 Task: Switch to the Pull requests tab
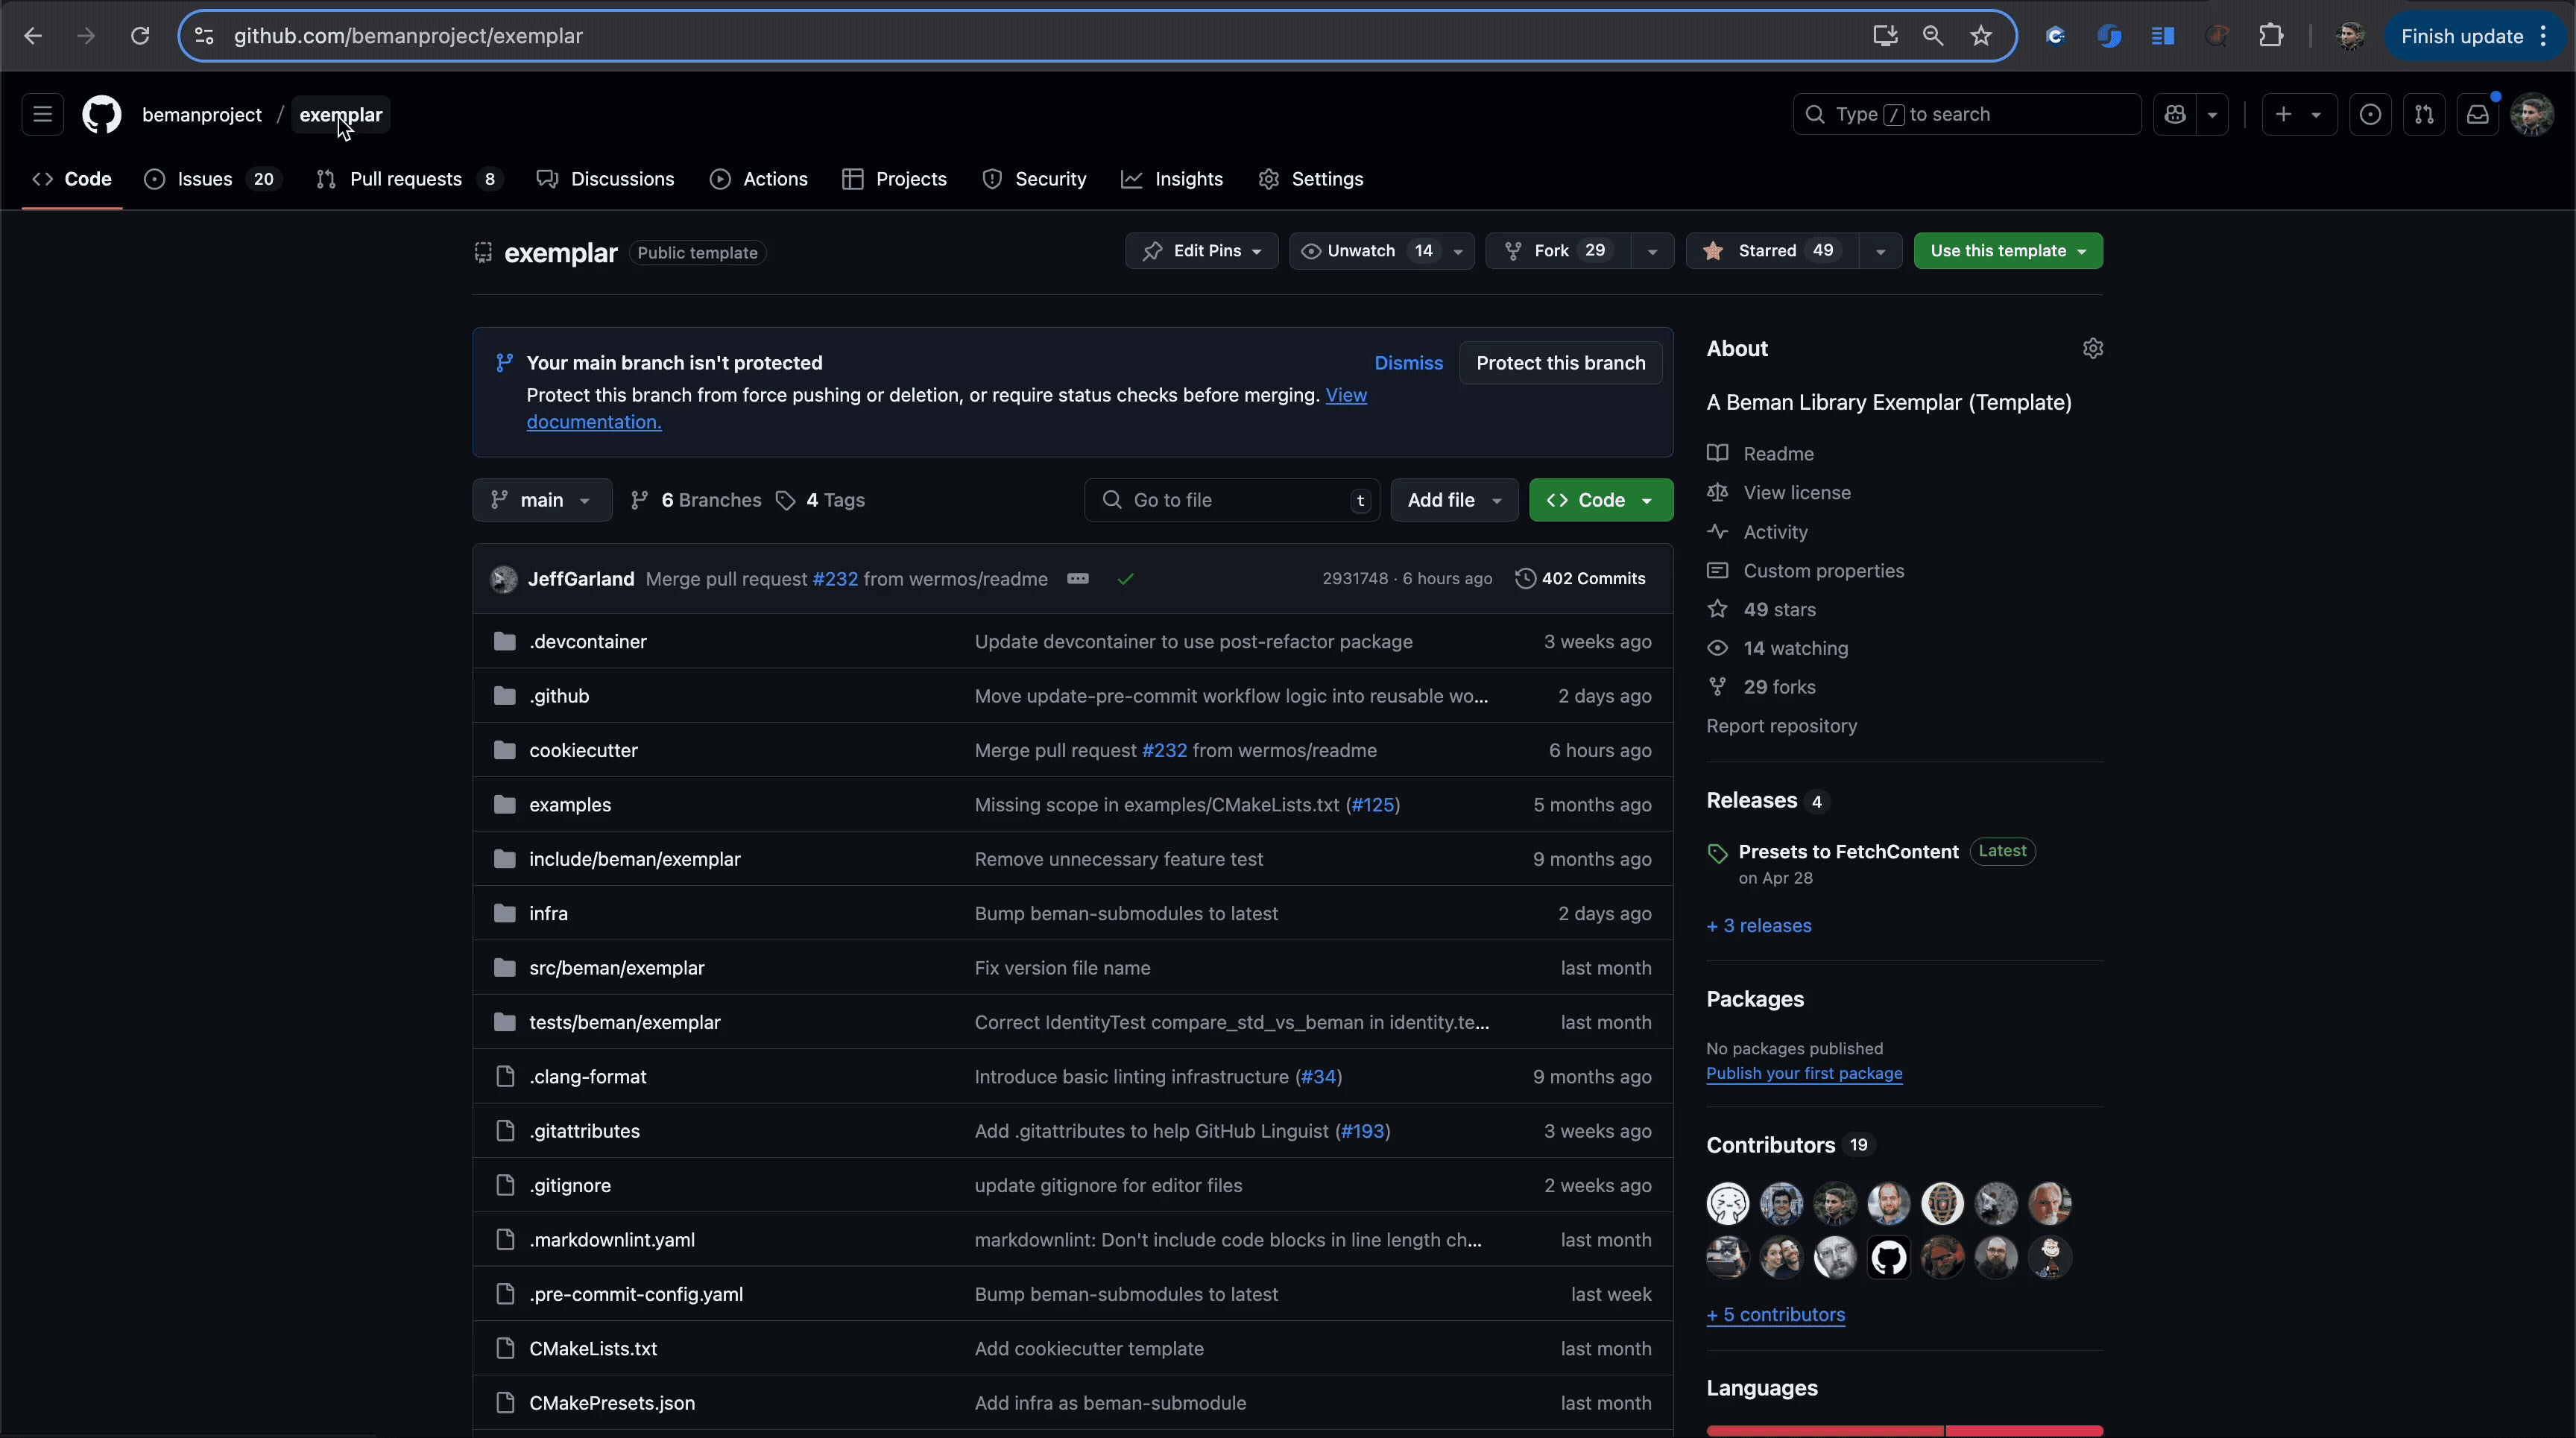point(405,179)
